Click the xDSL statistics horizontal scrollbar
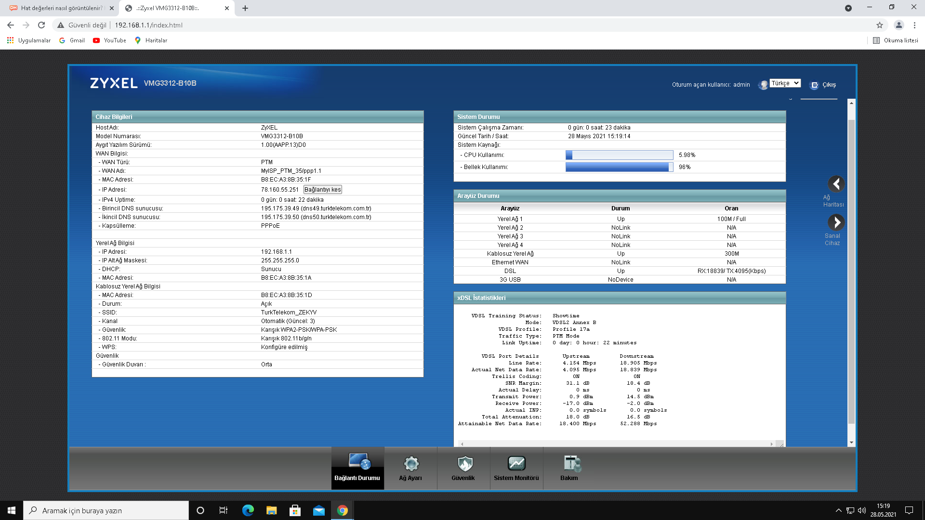 point(617,443)
